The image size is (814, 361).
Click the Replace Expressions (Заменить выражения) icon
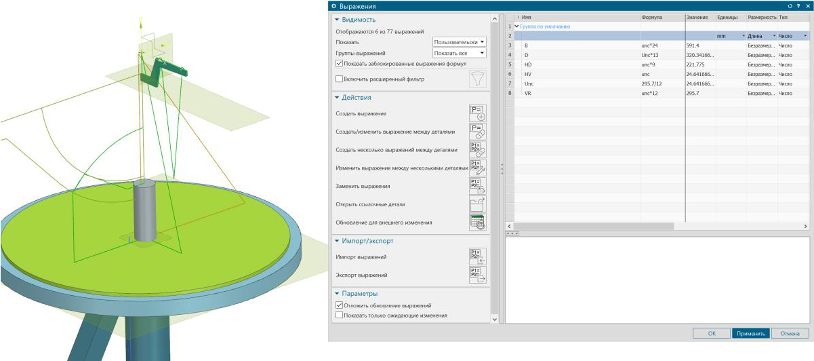478,186
